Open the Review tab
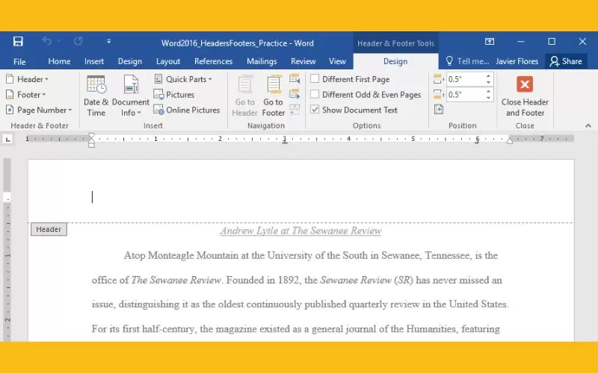The image size is (598, 373). (303, 61)
